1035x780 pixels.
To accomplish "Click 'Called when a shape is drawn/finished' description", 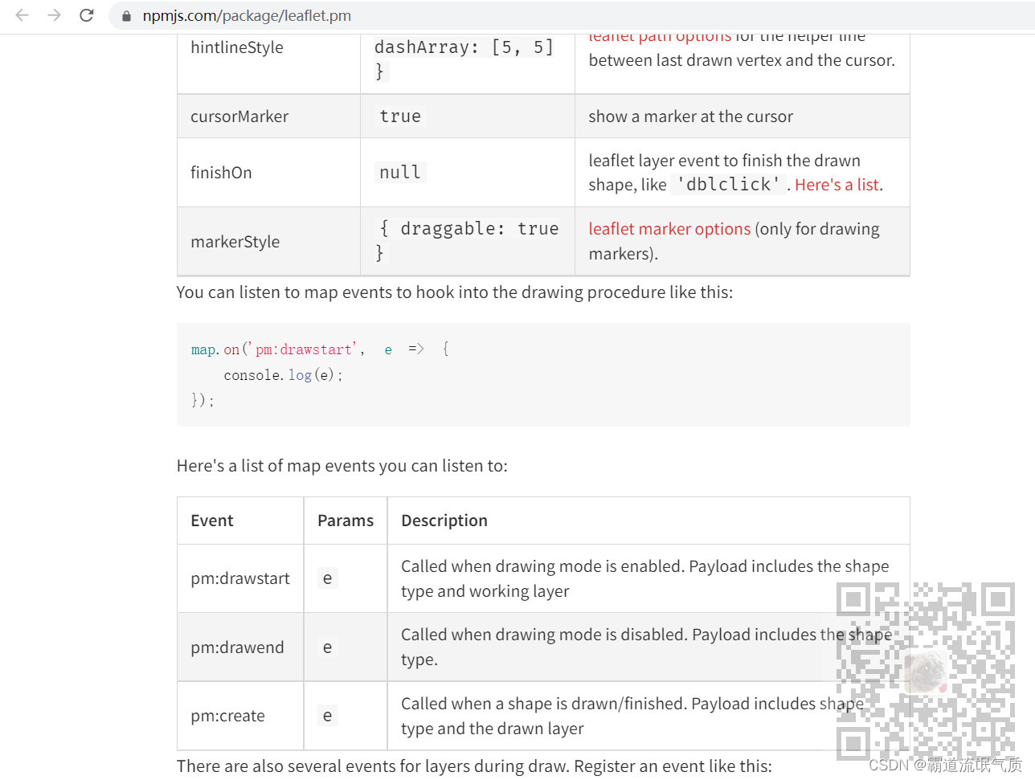I will 632,716.
